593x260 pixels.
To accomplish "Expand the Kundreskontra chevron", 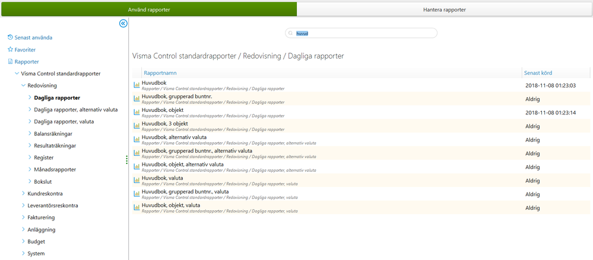I will click(x=24, y=194).
